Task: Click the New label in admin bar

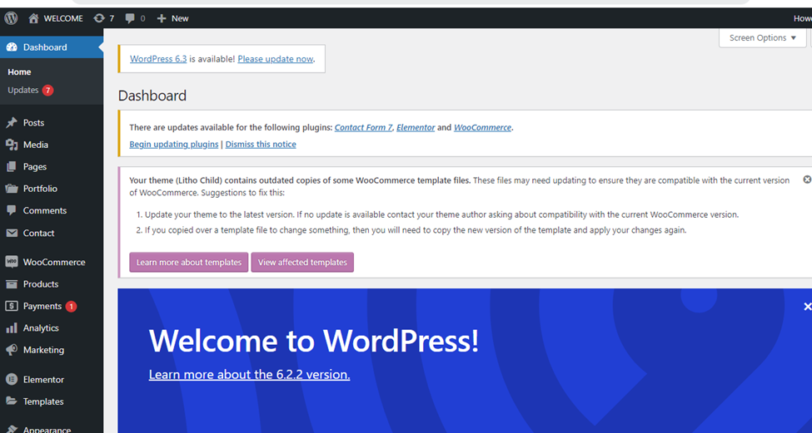Action: tap(180, 18)
